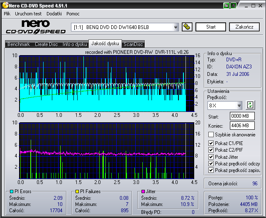Switch to the Info o dysku tab
The width and height of the screenshot is (266, 218).
(x=75, y=44)
